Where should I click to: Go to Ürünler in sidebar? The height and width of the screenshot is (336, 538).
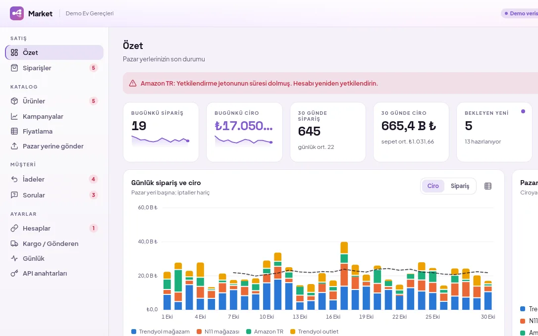coord(54,101)
